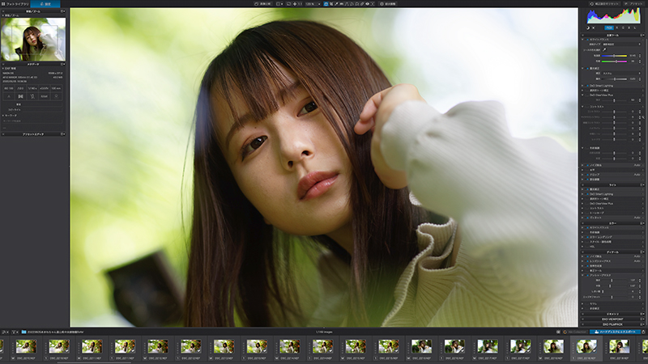Toggle 露光補正 in 主要ツール palette

tap(588, 69)
